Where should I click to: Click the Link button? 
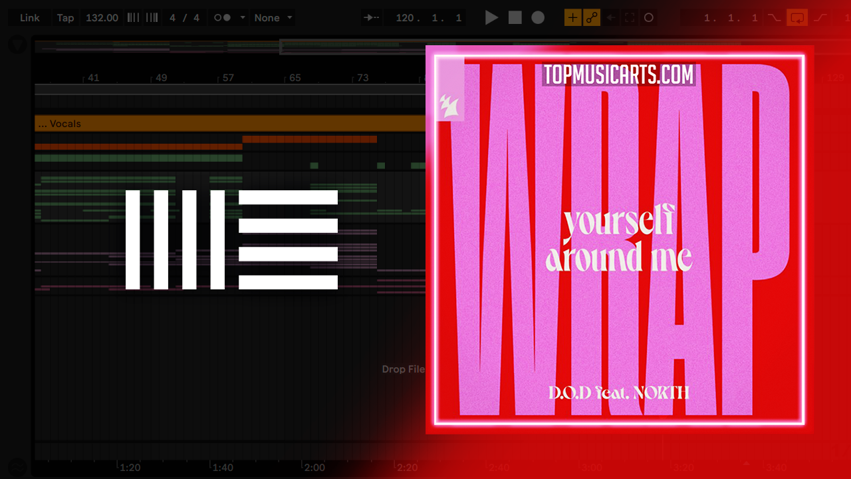(x=29, y=18)
